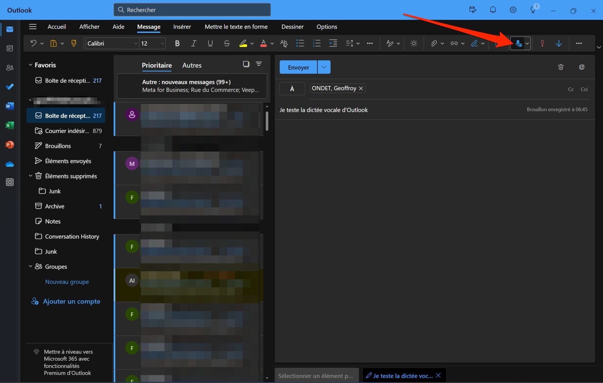The image size is (603, 383).
Task: Click the line spacing icon
Action: 350,43
